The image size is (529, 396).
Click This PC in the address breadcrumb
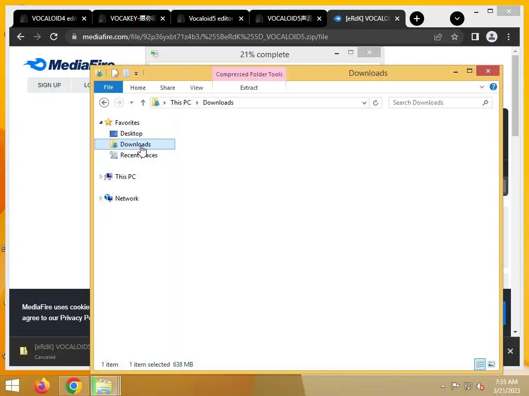coord(180,103)
